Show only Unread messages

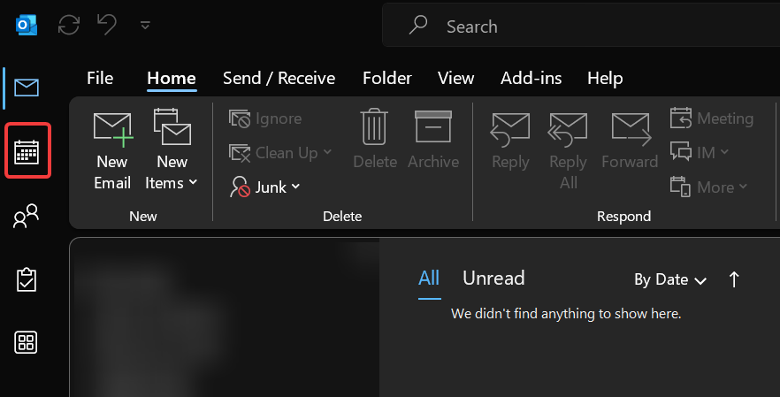pos(493,279)
